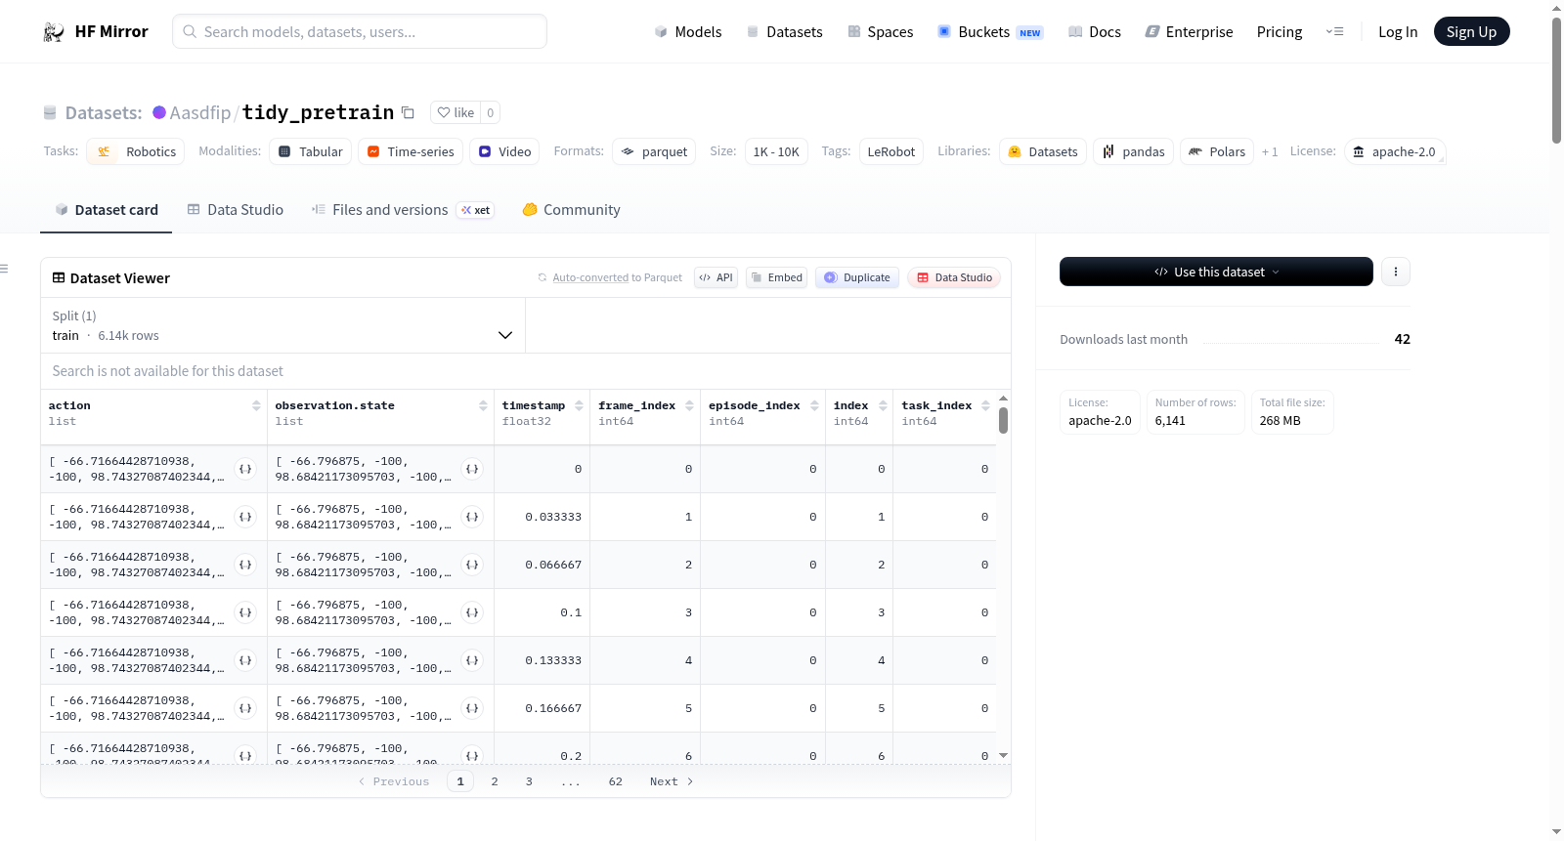The image size is (1564, 841).
Task: Expand the first action cell JSON viewer
Action: [x=245, y=469]
